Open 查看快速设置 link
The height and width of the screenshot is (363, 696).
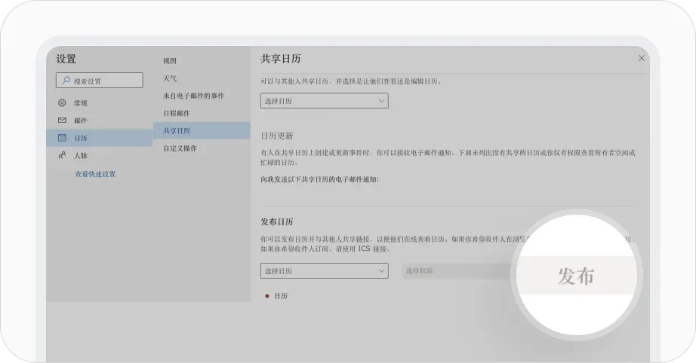click(x=95, y=174)
